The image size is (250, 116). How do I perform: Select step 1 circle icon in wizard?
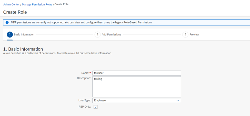click(10, 35)
